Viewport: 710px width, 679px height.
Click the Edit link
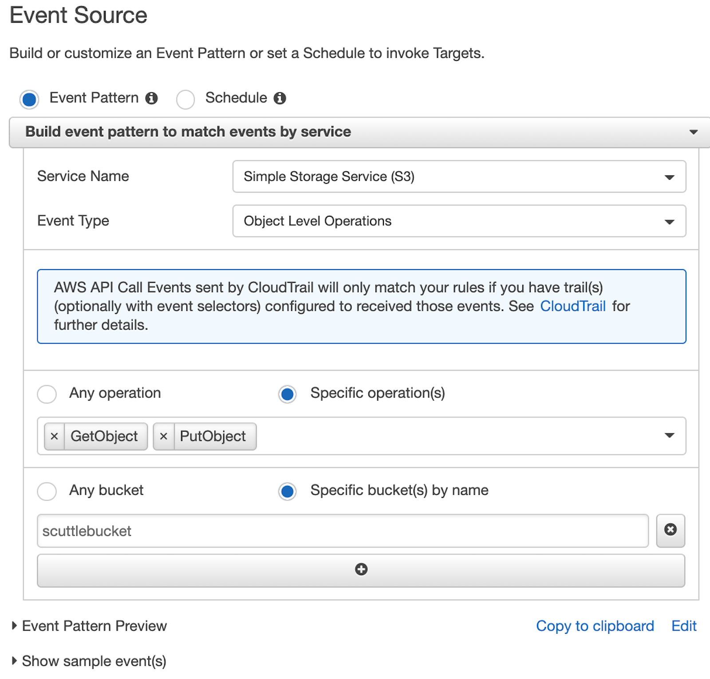pos(683,626)
